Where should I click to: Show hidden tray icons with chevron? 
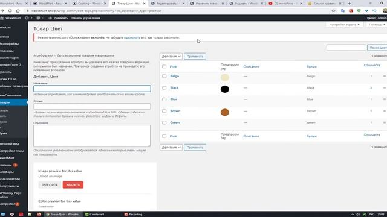(x=353, y=215)
